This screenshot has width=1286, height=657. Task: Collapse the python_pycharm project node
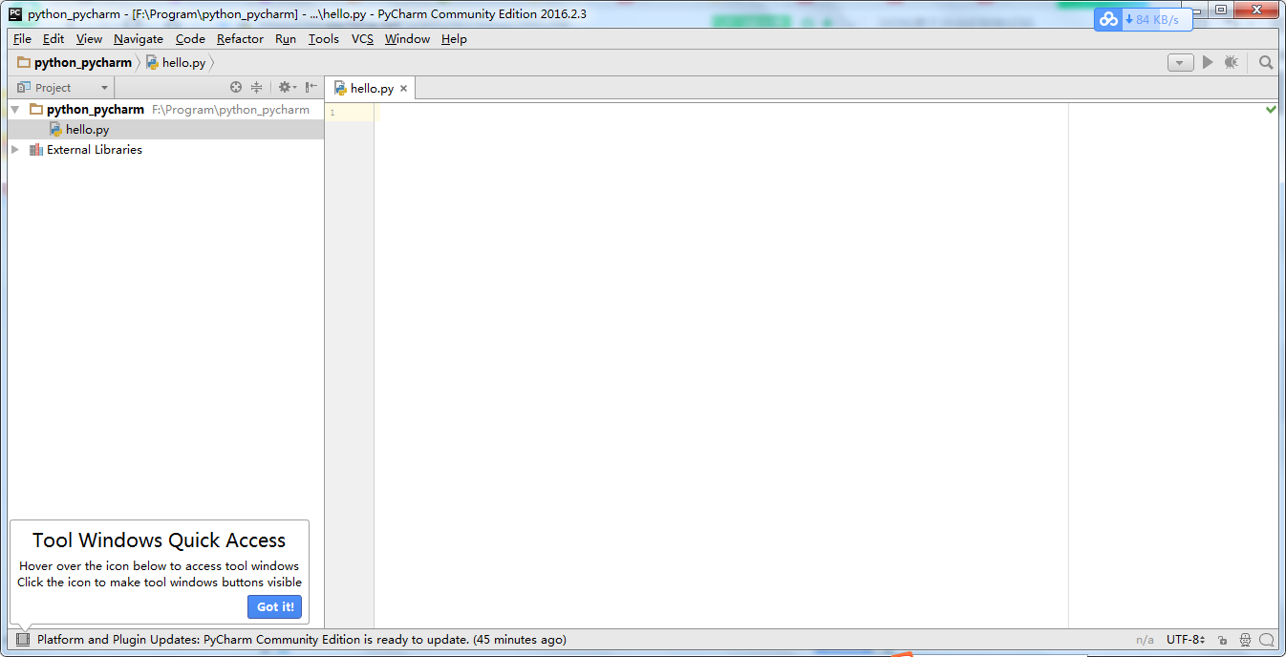click(14, 110)
